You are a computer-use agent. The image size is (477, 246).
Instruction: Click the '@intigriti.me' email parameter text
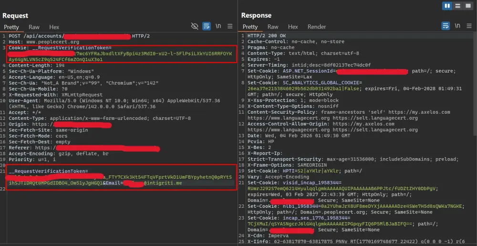(163, 183)
